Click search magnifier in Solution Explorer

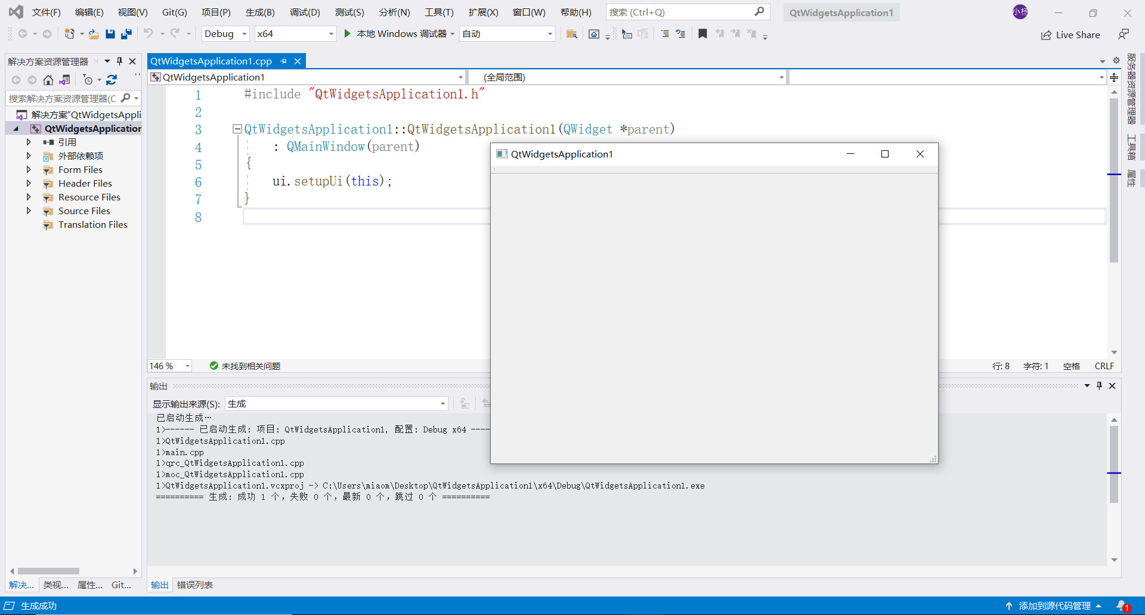[126, 98]
